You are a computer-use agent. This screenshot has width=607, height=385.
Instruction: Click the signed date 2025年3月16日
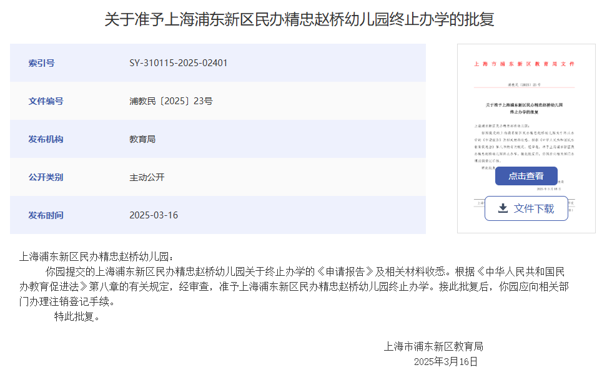445,361
